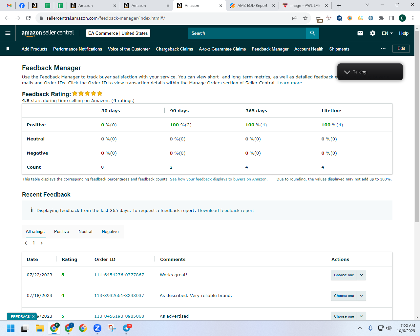Show hidden system tray icons
The width and height of the screenshot is (420, 336).
click(x=360, y=328)
